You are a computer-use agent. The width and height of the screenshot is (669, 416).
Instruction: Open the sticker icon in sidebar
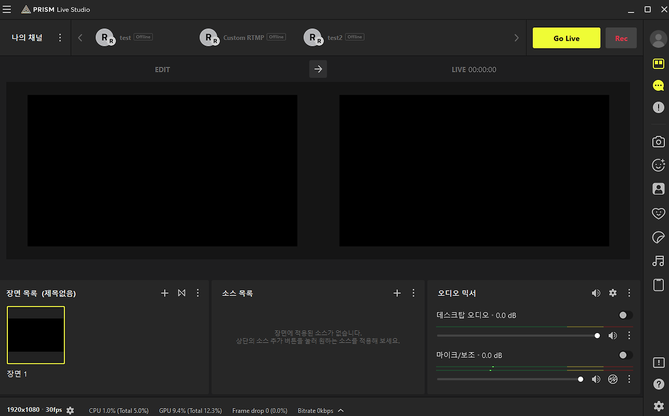click(x=659, y=237)
